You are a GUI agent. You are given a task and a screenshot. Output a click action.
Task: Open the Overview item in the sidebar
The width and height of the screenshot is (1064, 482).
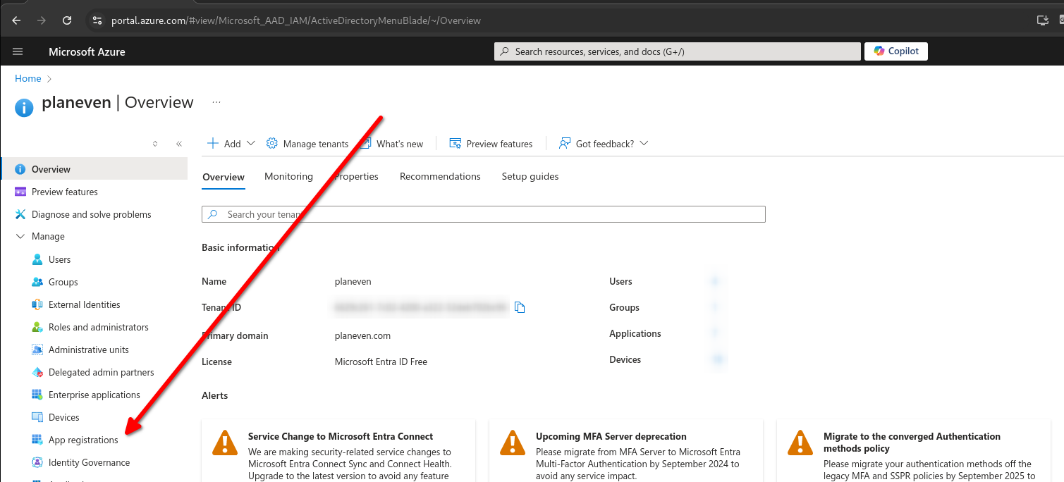(94, 169)
